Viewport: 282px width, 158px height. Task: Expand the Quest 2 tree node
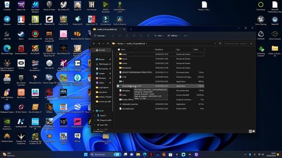(95, 115)
